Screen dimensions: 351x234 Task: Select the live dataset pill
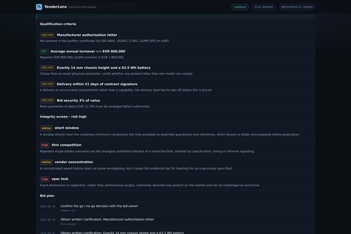pos(264,7)
